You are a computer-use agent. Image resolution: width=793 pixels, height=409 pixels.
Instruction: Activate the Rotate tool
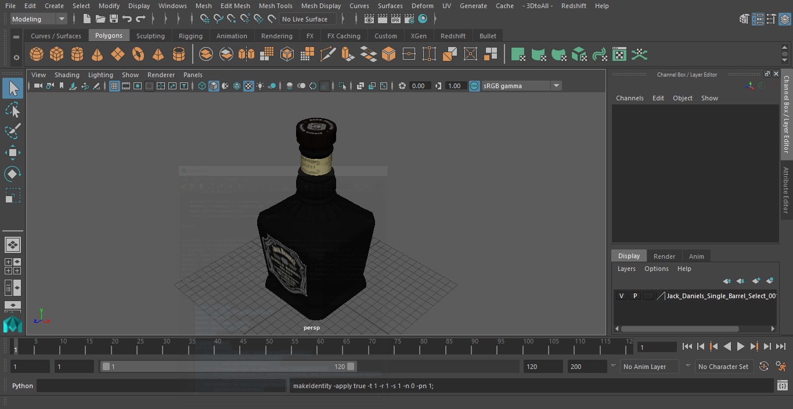coord(13,174)
